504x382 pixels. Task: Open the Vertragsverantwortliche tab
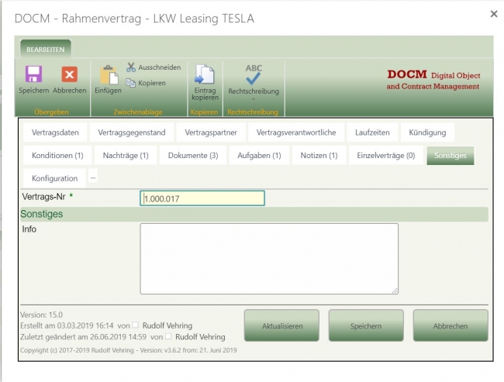click(x=296, y=132)
